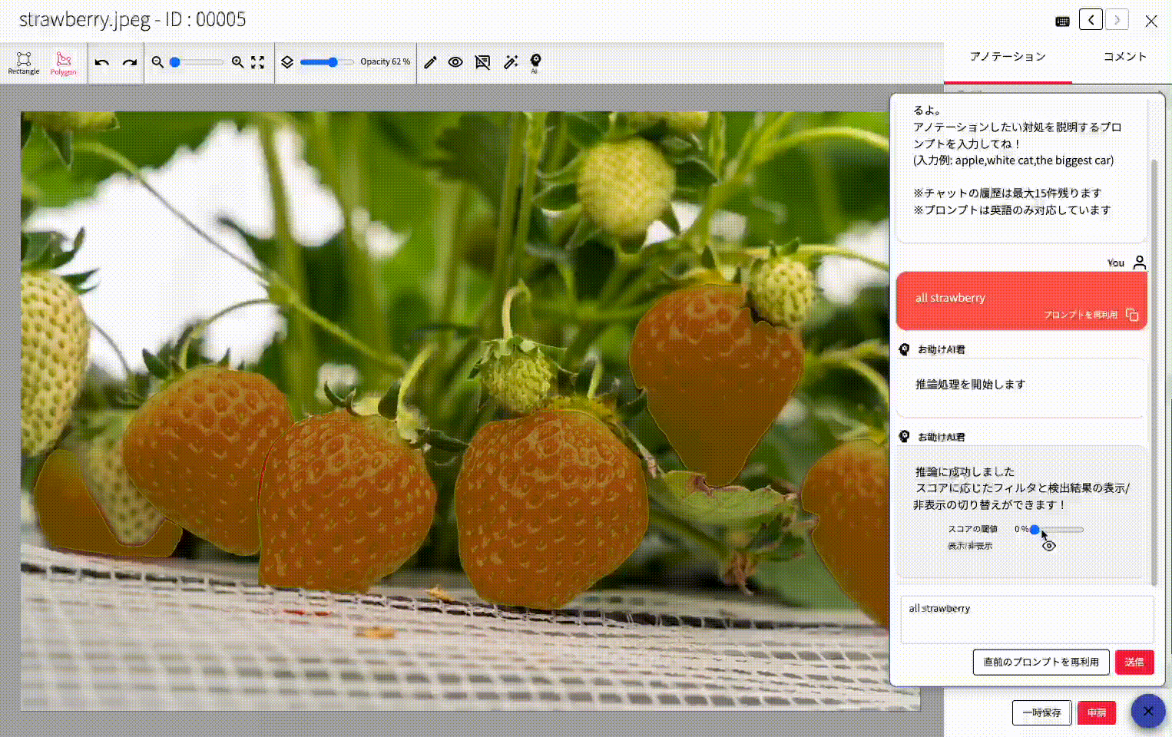Switch to the アノテーション tab
Image resolution: width=1172 pixels, height=737 pixels.
coord(1008,57)
